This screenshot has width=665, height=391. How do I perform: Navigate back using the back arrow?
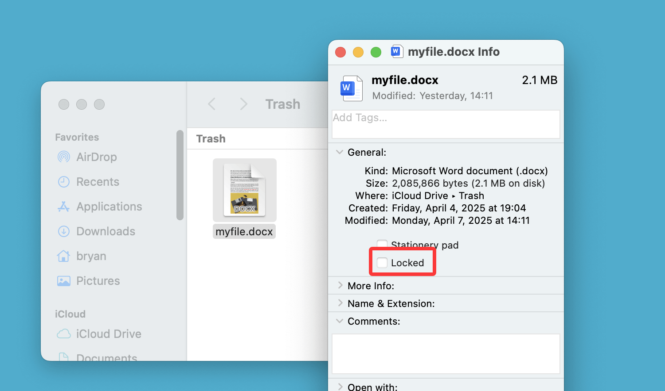click(212, 104)
